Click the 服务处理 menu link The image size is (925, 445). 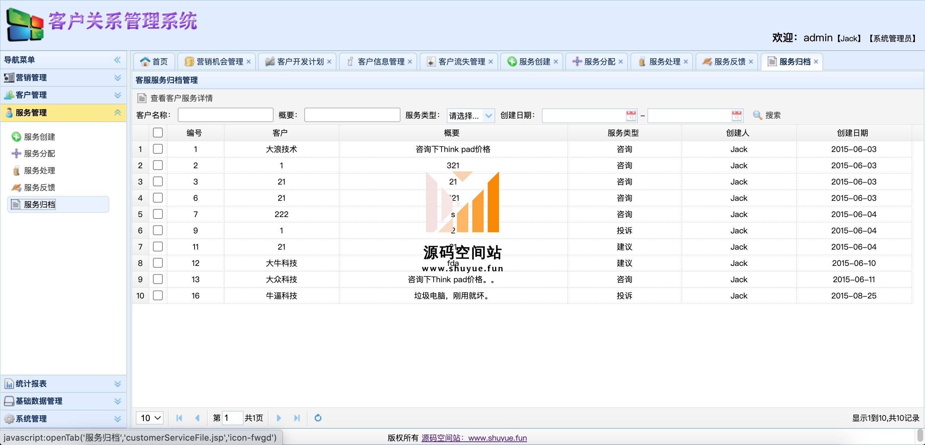click(39, 170)
